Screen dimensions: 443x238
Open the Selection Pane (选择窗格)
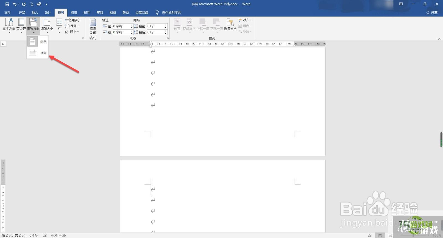(230, 25)
